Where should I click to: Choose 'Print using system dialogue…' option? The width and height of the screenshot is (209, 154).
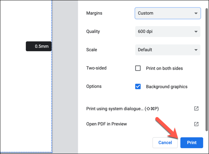tap(122, 109)
